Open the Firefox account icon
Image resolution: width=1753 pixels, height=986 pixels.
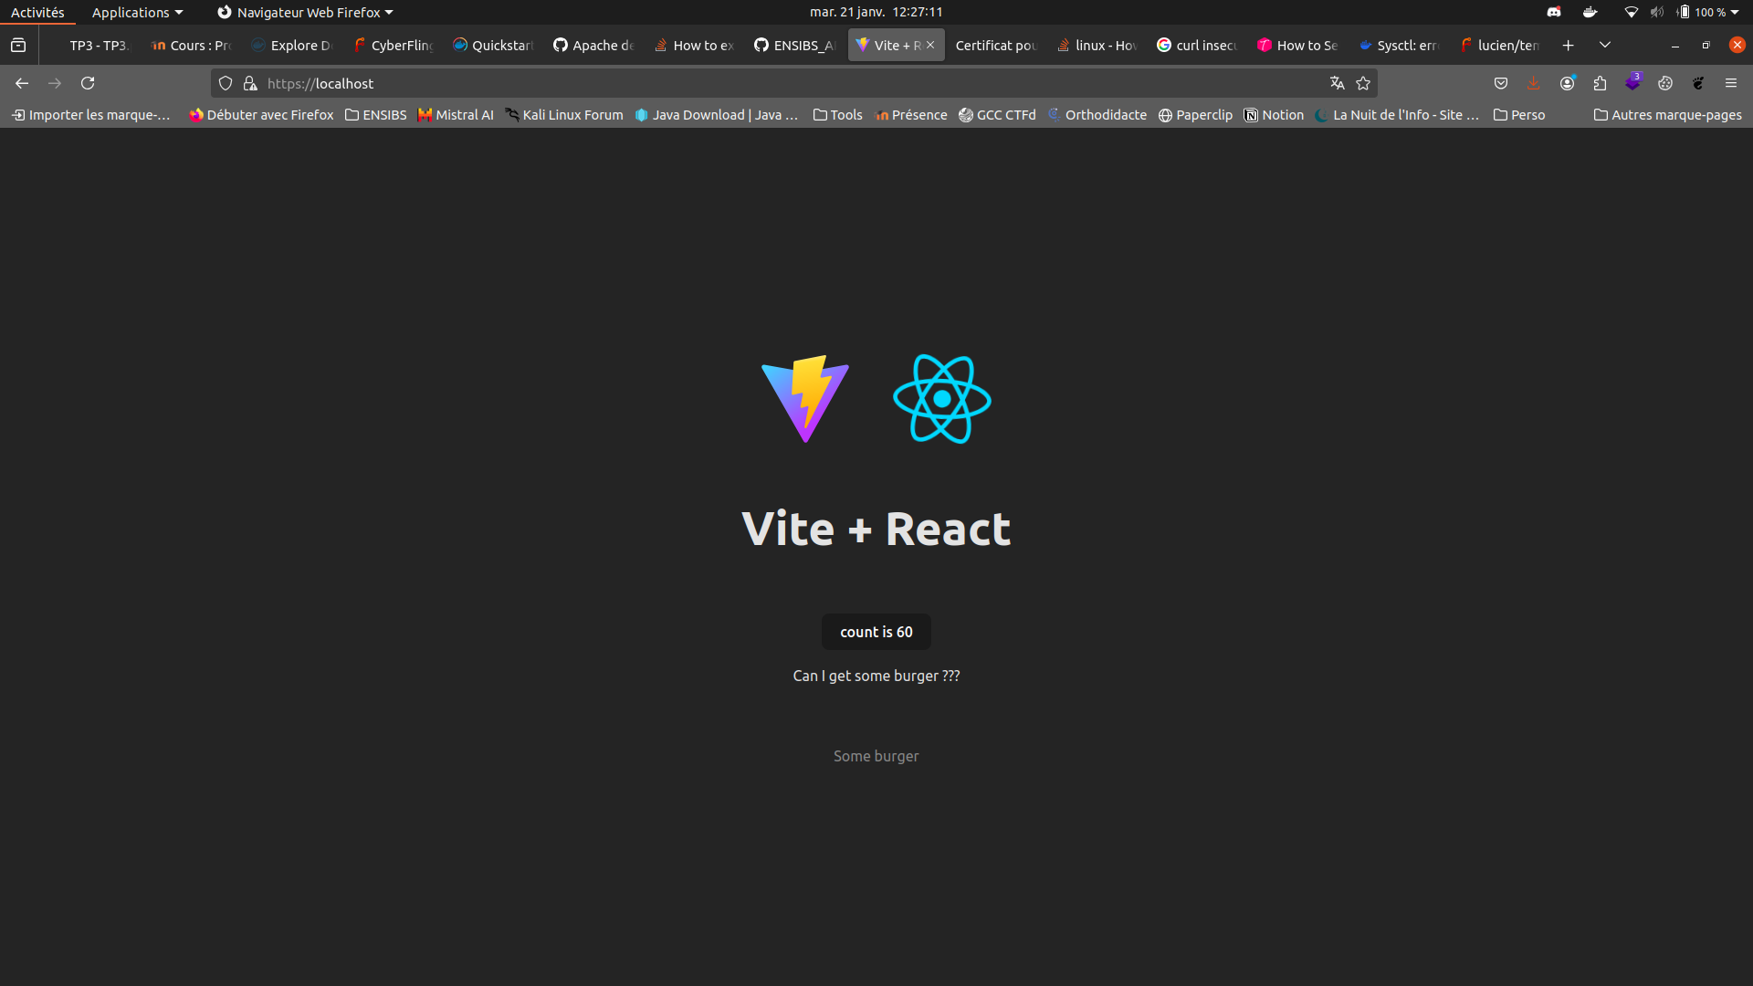click(1568, 83)
